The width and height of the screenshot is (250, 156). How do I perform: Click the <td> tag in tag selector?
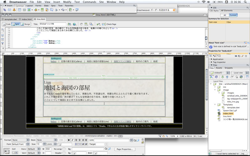120,136
